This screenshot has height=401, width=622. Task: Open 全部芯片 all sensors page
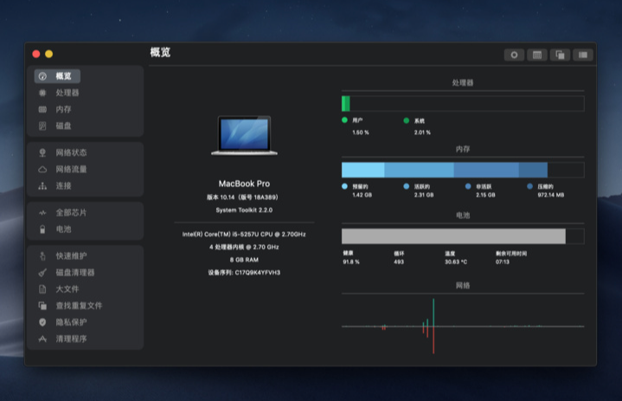pyautogui.click(x=71, y=212)
